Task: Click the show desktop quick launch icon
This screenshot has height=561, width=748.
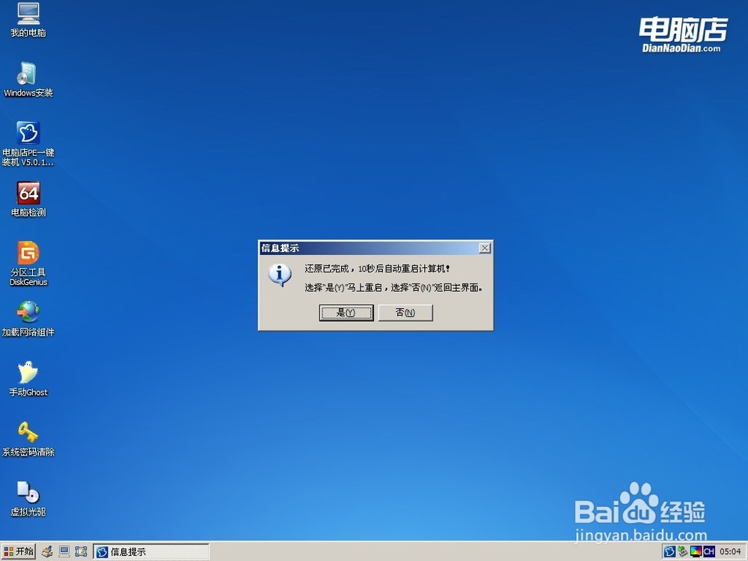Action: coord(81,551)
